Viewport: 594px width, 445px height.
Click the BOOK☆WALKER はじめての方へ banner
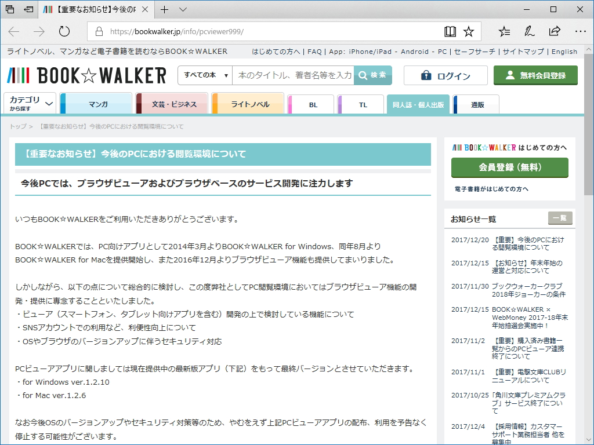pyautogui.click(x=509, y=147)
